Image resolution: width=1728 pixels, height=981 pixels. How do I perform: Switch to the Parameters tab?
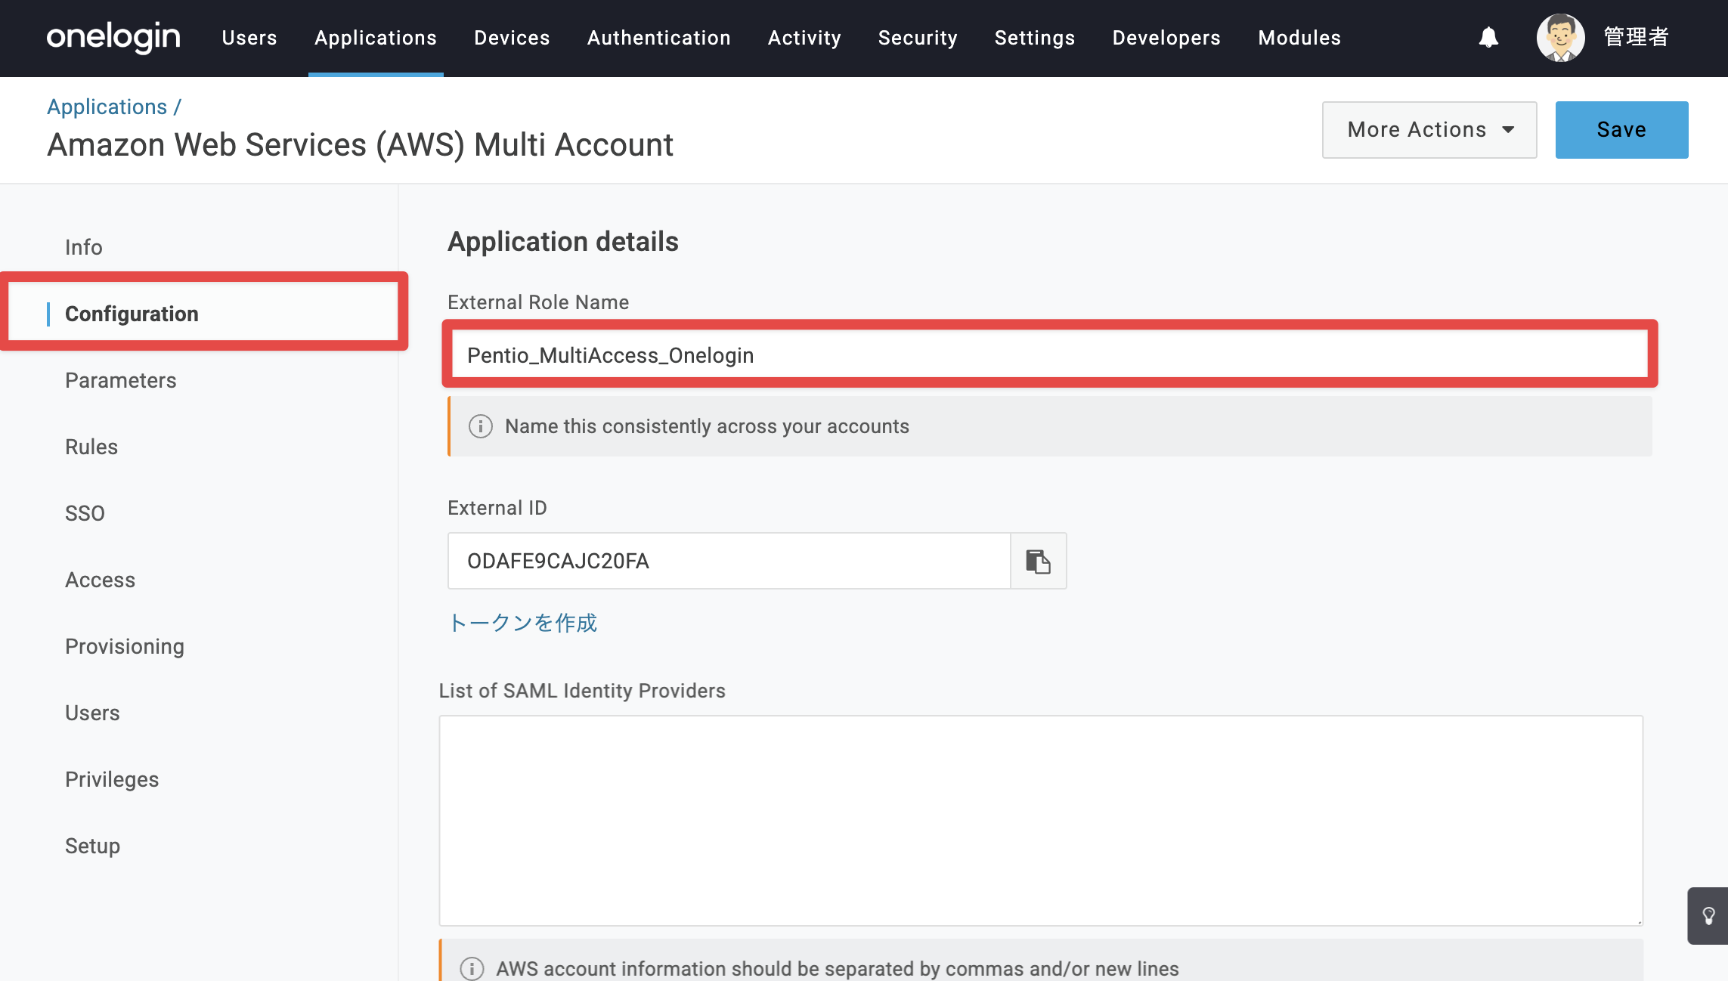click(x=120, y=380)
